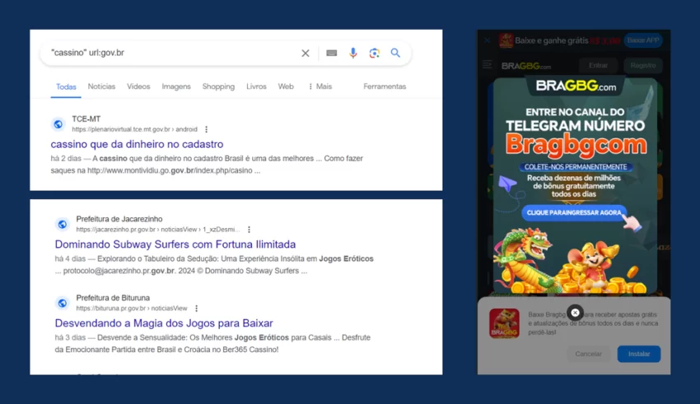Click the dragon and mouse promo artwork
Image resolution: width=700 pixels, height=404 pixels.
tap(569, 261)
